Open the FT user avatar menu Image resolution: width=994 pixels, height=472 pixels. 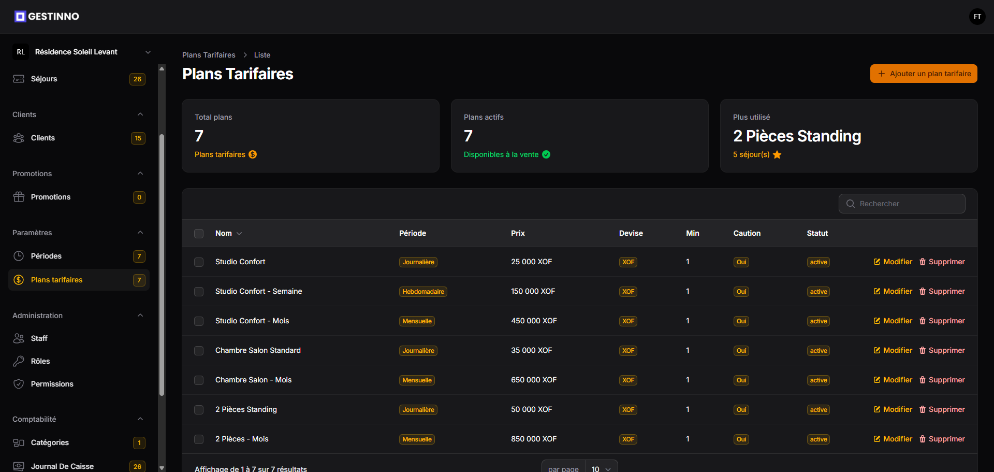pos(977,17)
